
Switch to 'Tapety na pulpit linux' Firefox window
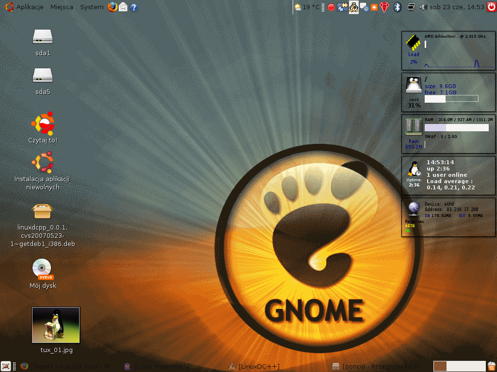click(68, 366)
